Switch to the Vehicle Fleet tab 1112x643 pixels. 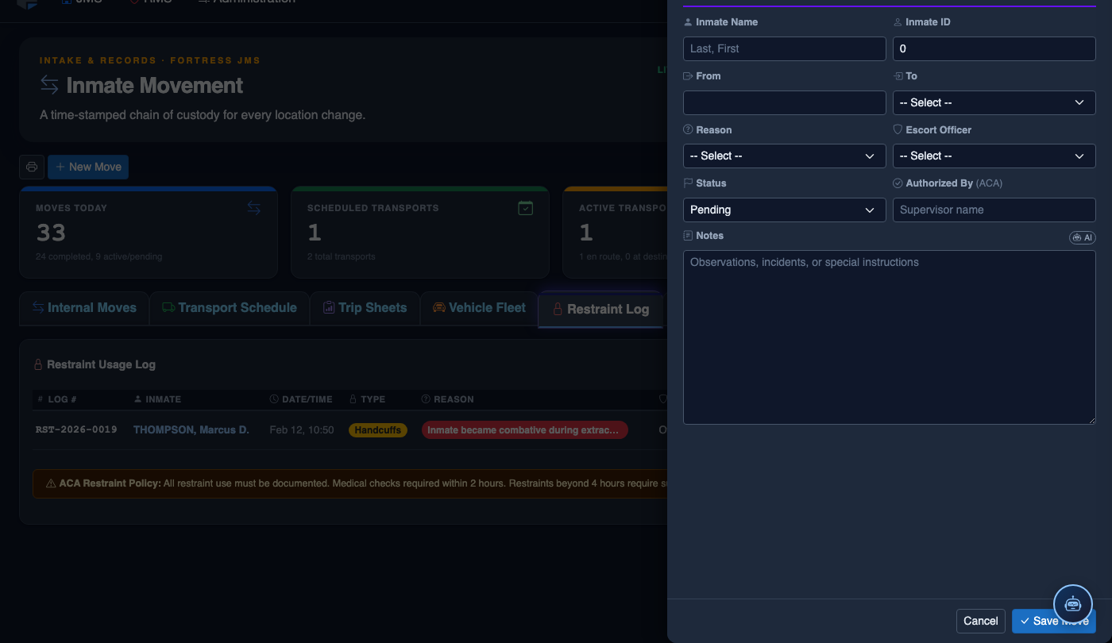(x=479, y=308)
